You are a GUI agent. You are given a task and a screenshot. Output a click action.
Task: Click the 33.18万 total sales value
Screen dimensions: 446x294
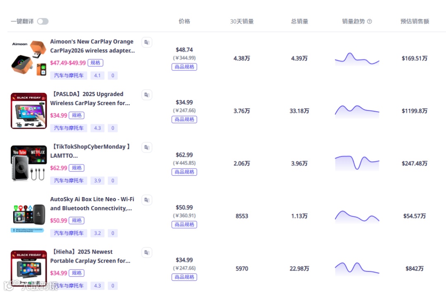299,111
